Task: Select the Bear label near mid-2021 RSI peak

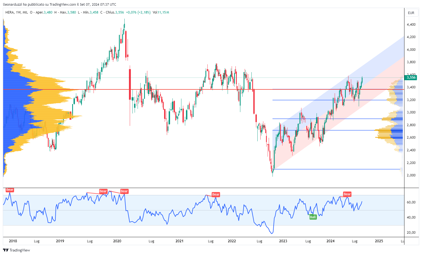Action: click(x=216, y=194)
